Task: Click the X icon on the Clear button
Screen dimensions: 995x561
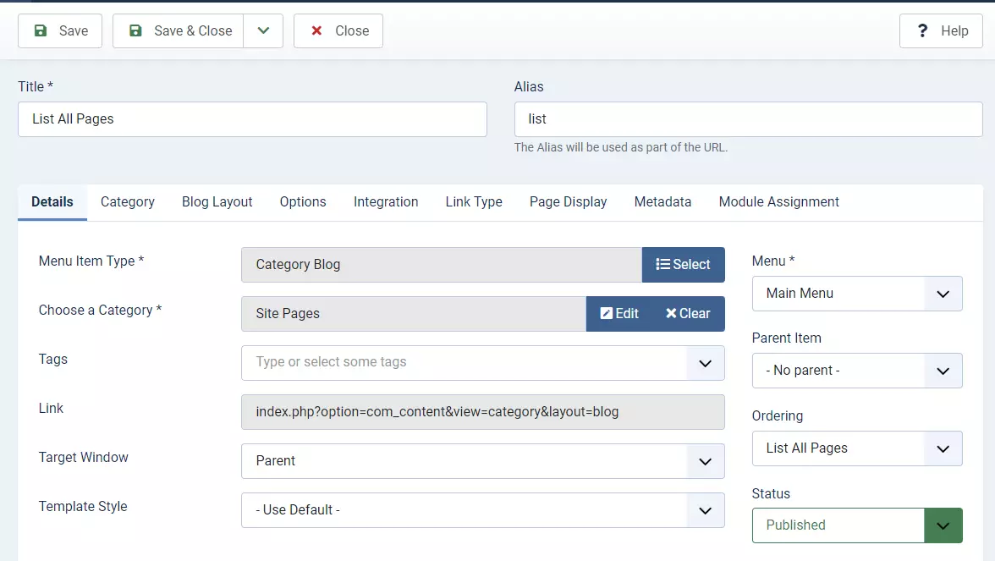Action: pyautogui.click(x=671, y=313)
